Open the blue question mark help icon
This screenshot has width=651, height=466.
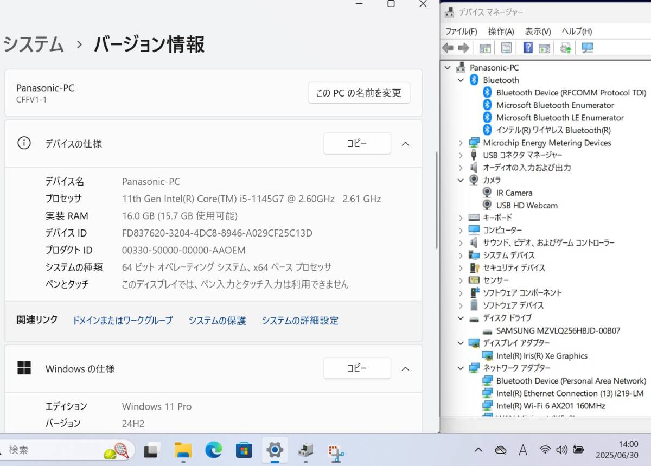(x=527, y=48)
